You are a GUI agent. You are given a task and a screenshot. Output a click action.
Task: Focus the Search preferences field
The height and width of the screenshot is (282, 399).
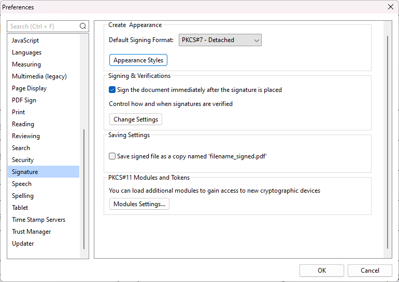[x=43, y=26]
